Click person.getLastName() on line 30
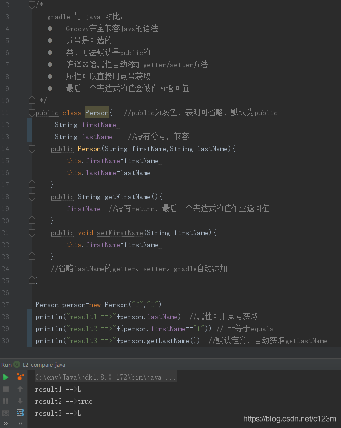341x428 pixels. tap(160, 341)
